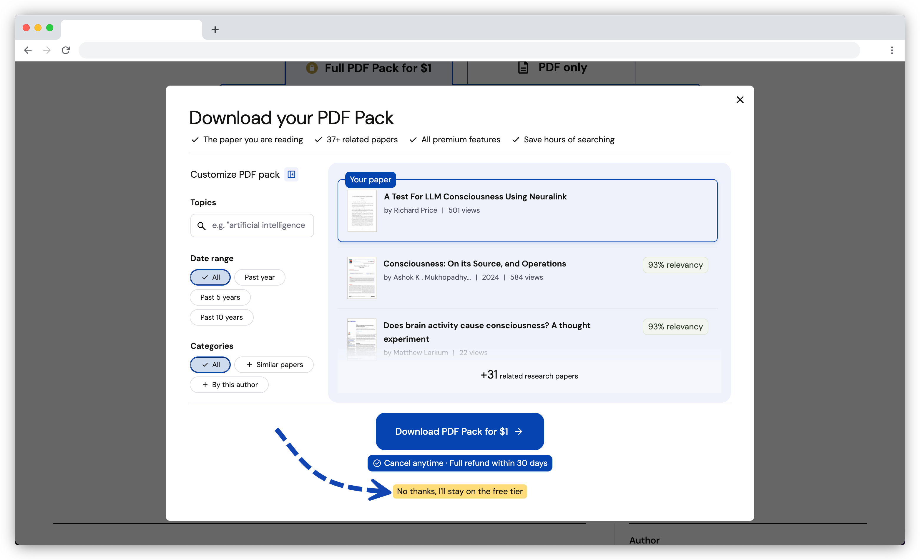This screenshot has width=920, height=560.
Task: Open thumbnail of Consciousness Source paper
Action: [x=361, y=278]
